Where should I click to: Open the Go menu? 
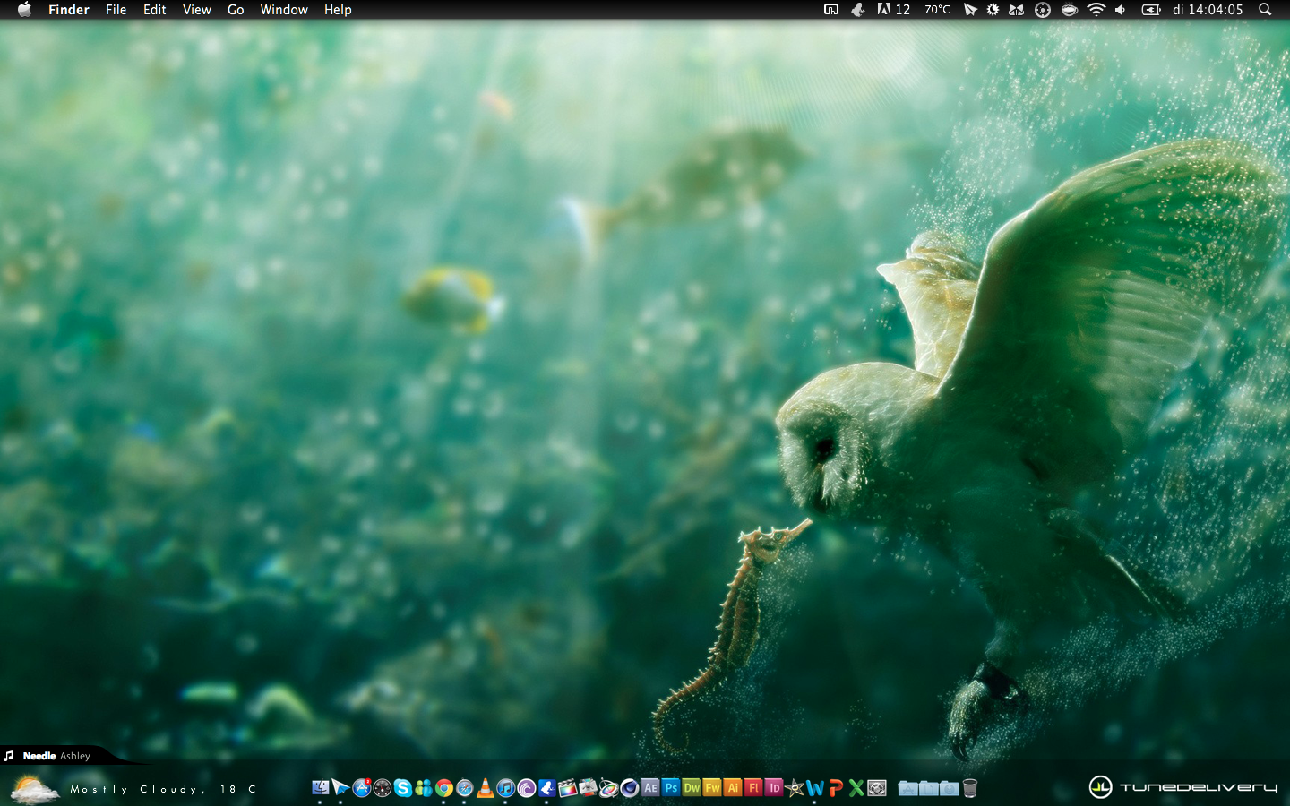236,10
